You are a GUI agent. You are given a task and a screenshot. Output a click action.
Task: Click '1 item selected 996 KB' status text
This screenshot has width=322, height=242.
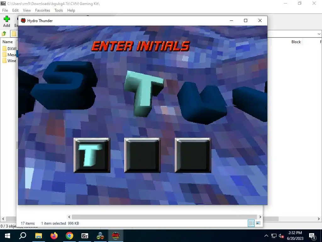tap(60, 223)
